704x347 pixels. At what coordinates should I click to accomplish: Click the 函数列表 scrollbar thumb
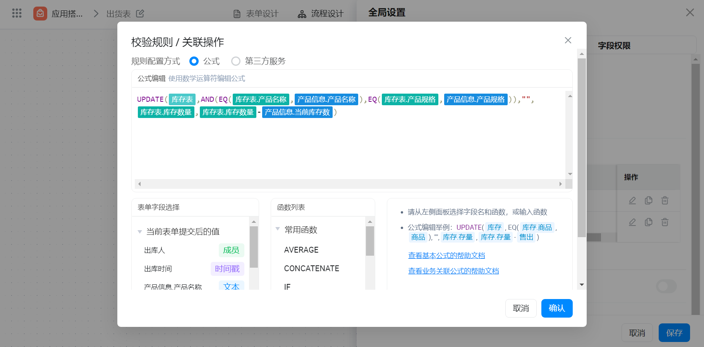pos(370,241)
